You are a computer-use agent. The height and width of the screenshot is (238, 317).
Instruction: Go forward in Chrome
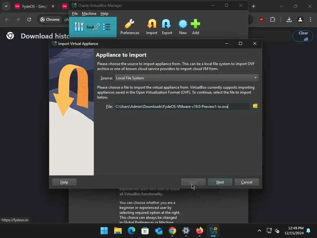[x=18, y=20]
